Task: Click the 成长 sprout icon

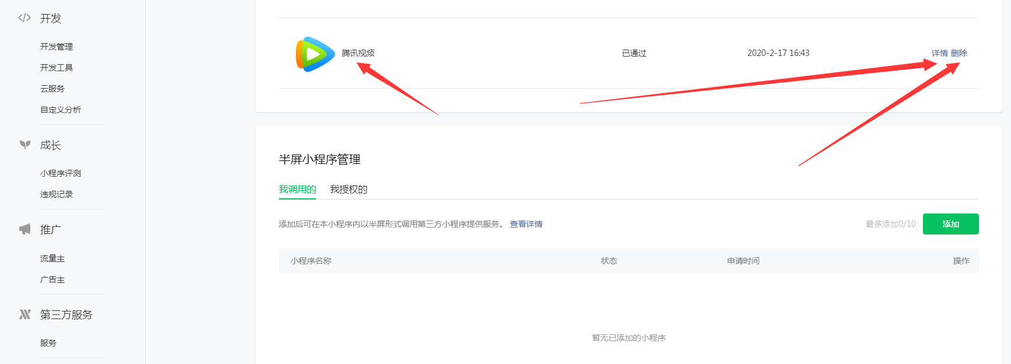Action: click(25, 145)
